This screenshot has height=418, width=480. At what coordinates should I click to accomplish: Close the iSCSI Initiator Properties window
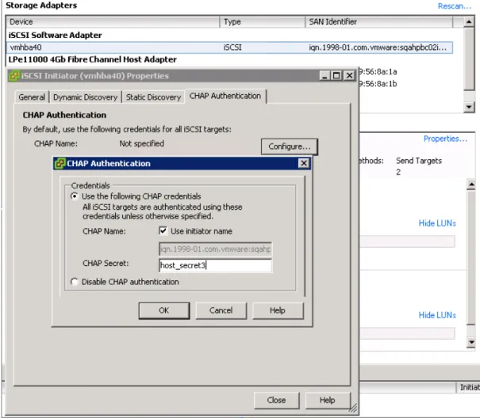[x=349, y=75]
